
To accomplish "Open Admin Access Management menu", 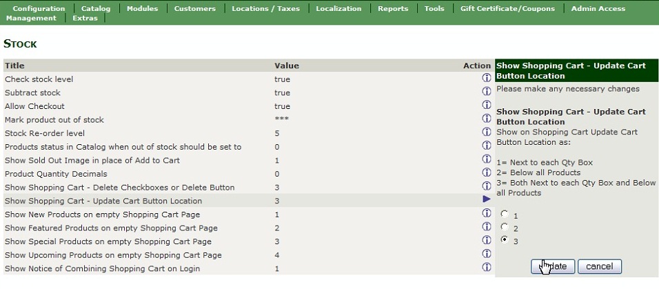I will pos(598,8).
